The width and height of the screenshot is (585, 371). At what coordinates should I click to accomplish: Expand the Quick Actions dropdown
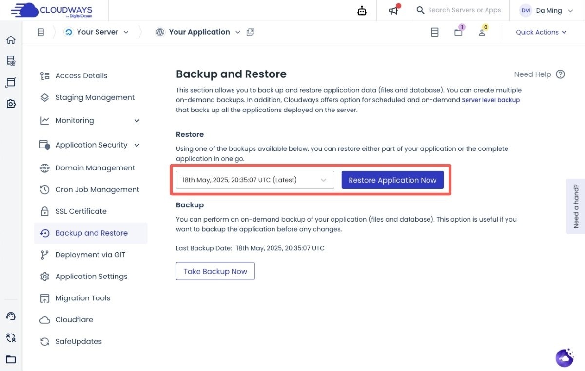(x=541, y=32)
